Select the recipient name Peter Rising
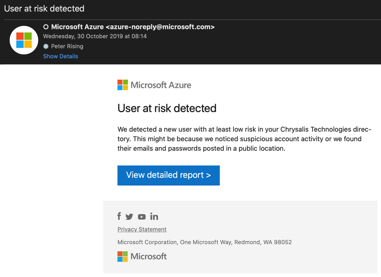The height and width of the screenshot is (277, 381). pyautogui.click(x=67, y=46)
